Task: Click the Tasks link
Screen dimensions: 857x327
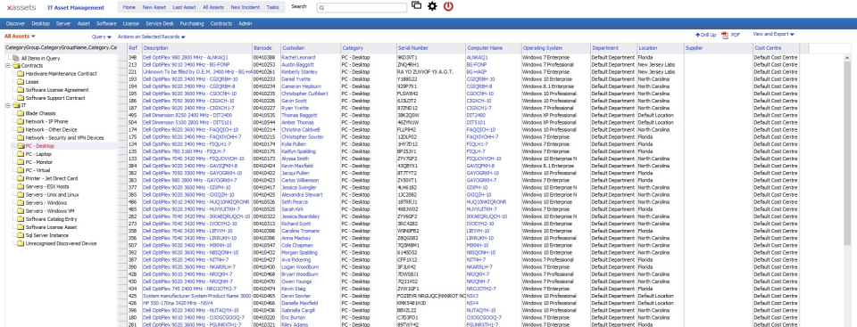Action: (x=273, y=7)
